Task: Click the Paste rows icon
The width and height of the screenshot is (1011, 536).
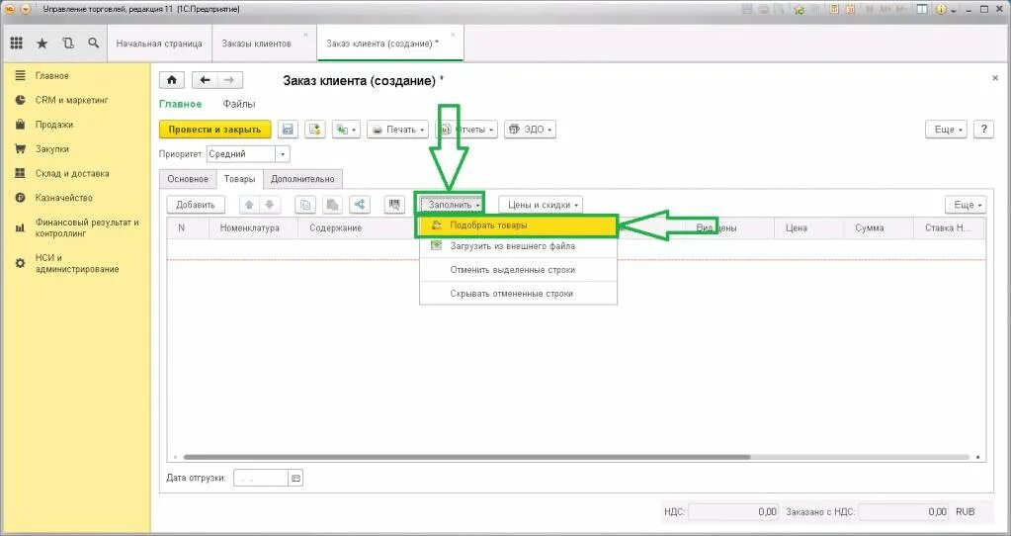Action: (x=332, y=205)
